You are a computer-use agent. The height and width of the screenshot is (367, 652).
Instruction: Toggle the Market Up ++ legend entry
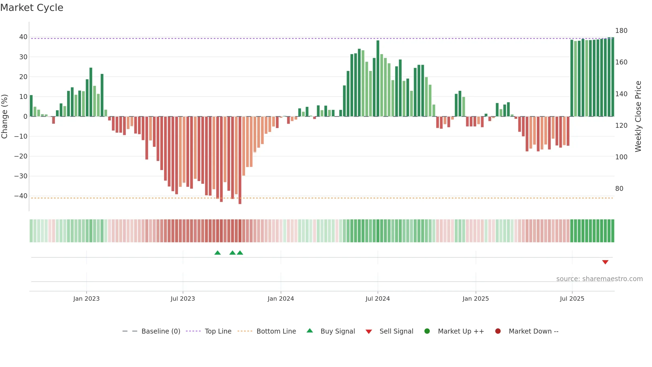click(x=454, y=331)
